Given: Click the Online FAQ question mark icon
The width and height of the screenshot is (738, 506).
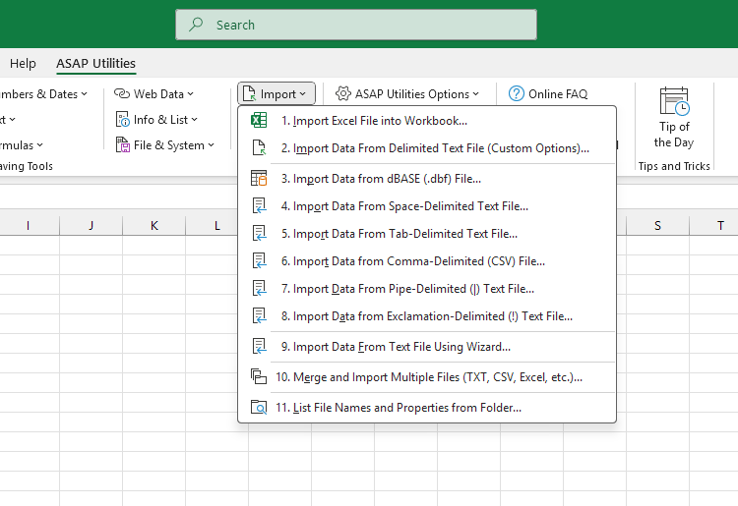Looking at the screenshot, I should coord(517,94).
